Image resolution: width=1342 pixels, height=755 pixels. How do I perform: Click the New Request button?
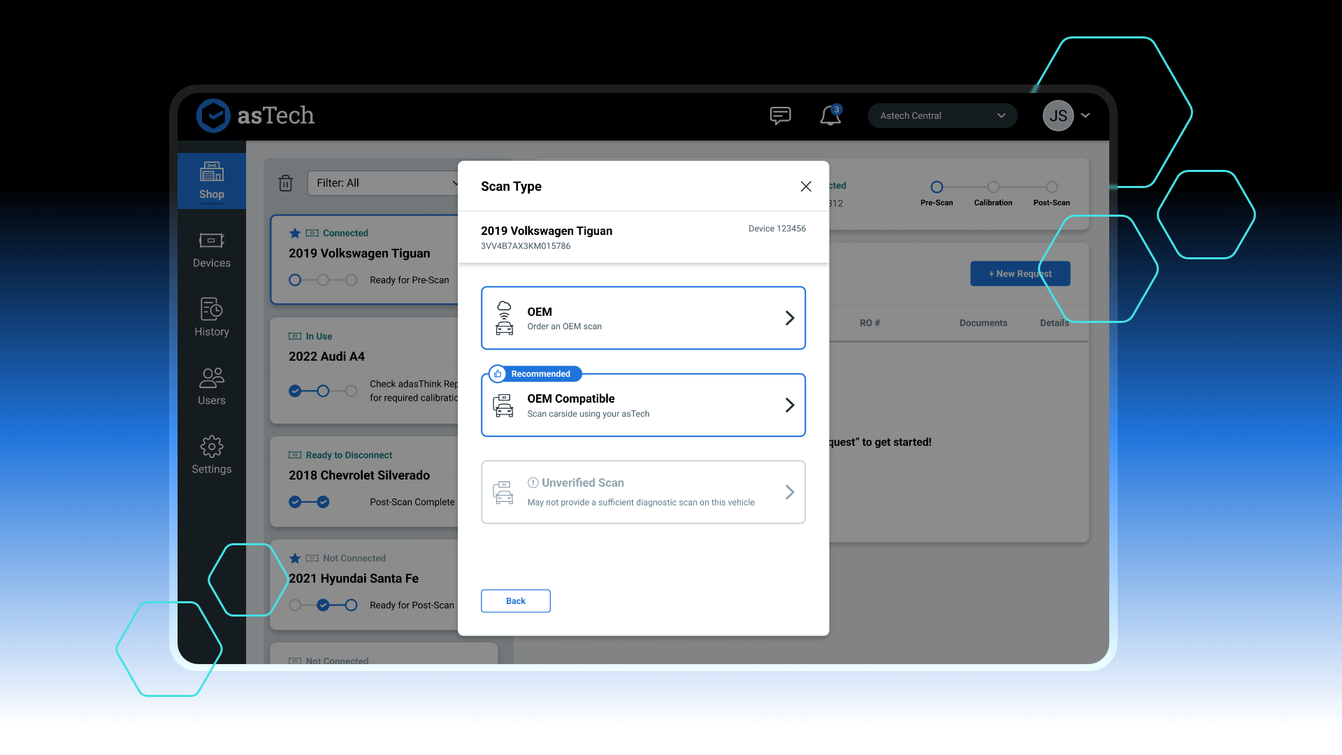(1020, 274)
